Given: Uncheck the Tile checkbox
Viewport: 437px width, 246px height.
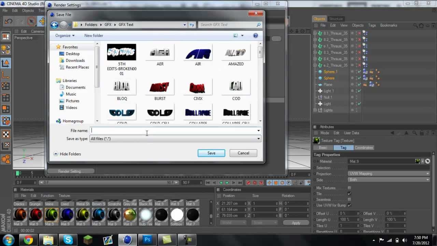Looking at the screenshot, I should (x=349, y=194).
